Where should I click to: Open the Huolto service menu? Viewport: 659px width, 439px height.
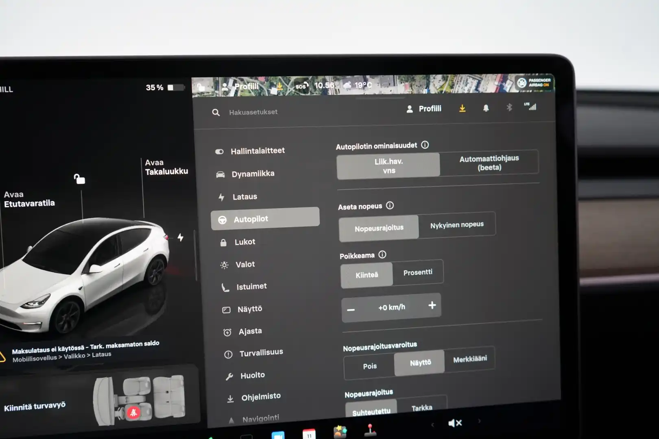tap(245, 376)
